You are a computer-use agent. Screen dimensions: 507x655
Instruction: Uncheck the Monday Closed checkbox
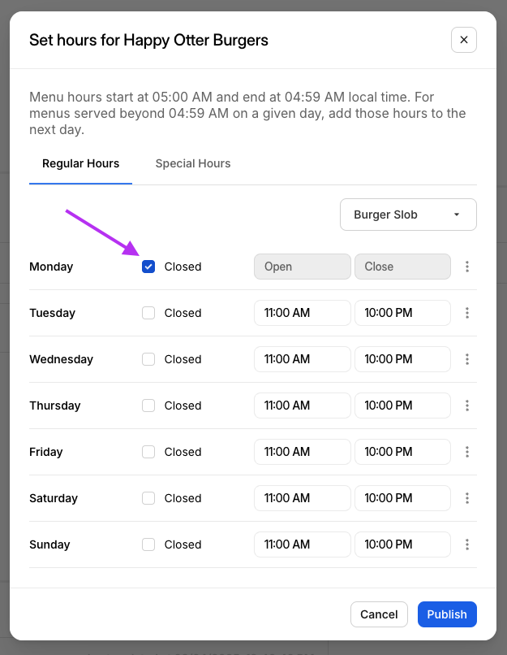[148, 267]
